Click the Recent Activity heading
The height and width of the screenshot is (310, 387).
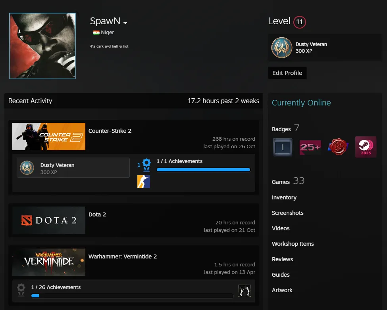(30, 101)
